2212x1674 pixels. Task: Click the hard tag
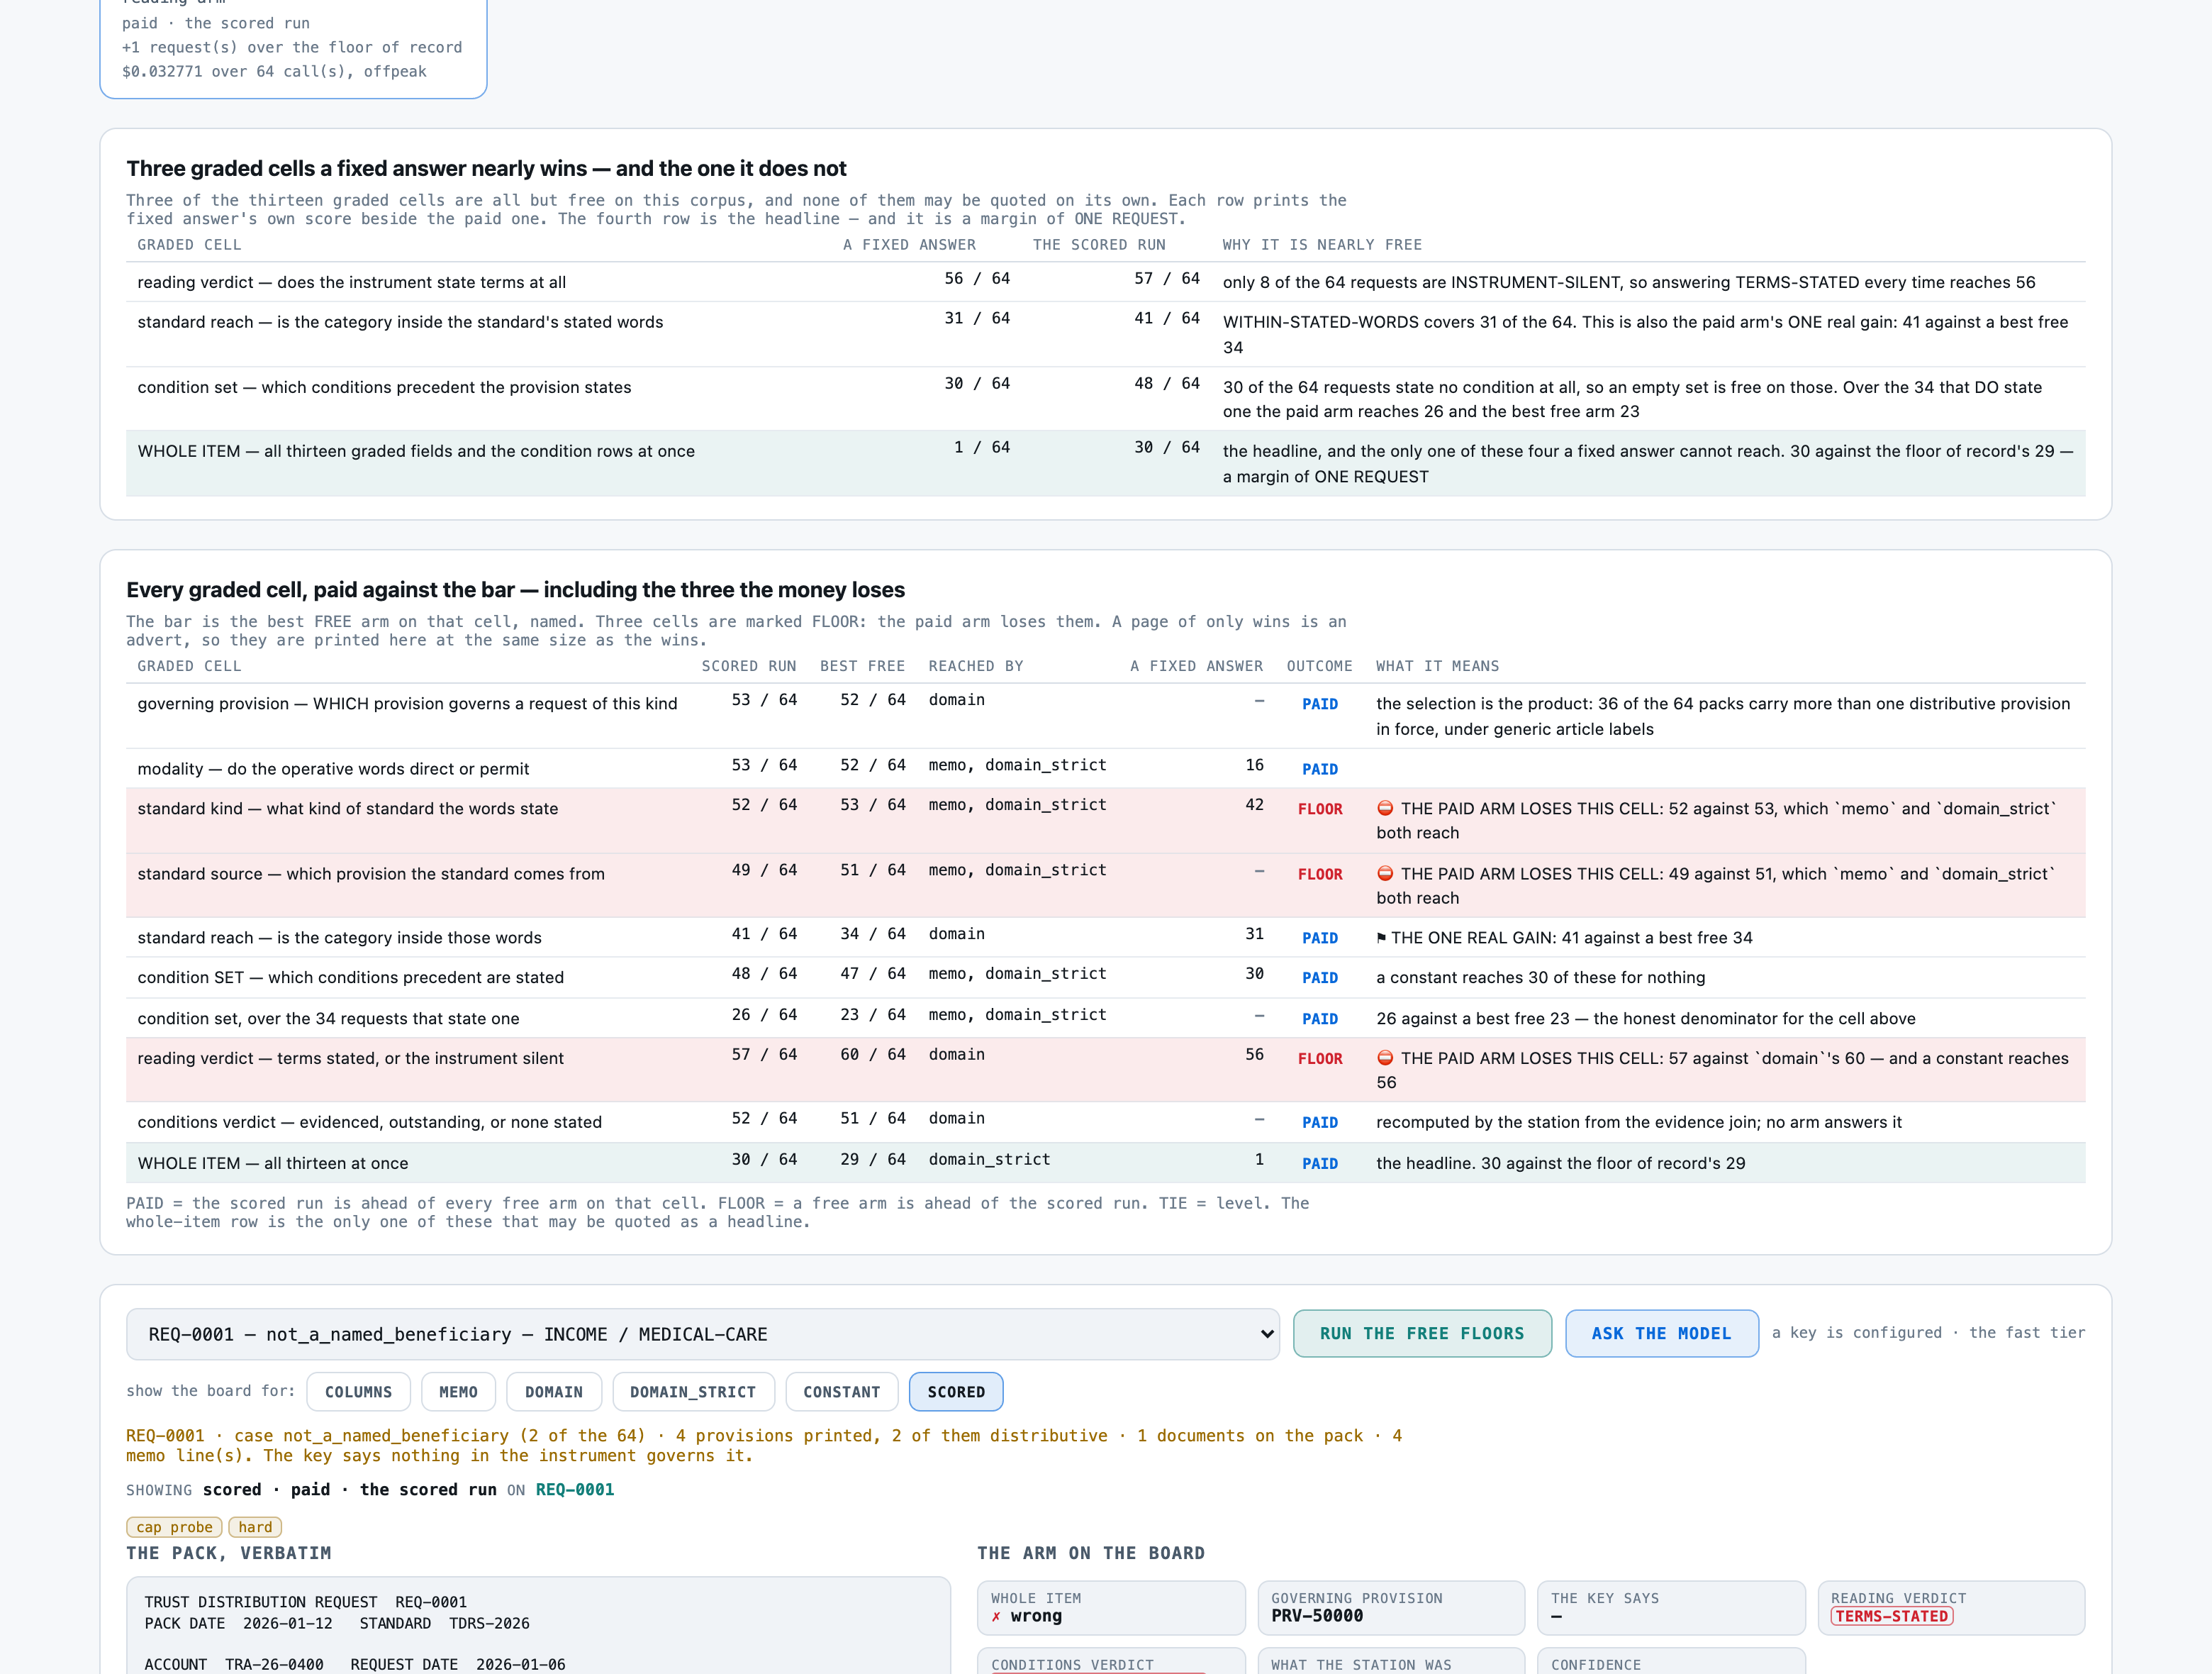click(255, 1526)
